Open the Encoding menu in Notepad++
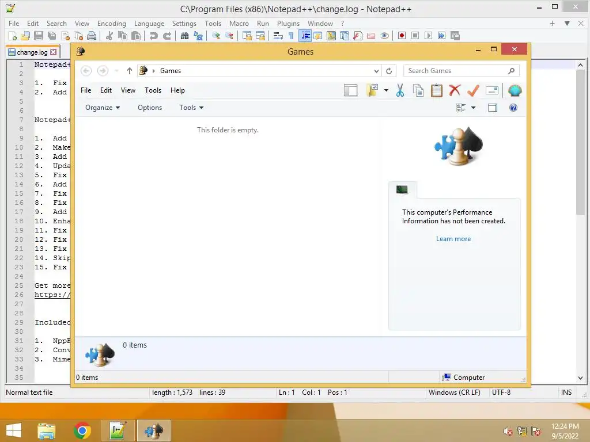Screen dimensions: 590x442 coord(112,23)
